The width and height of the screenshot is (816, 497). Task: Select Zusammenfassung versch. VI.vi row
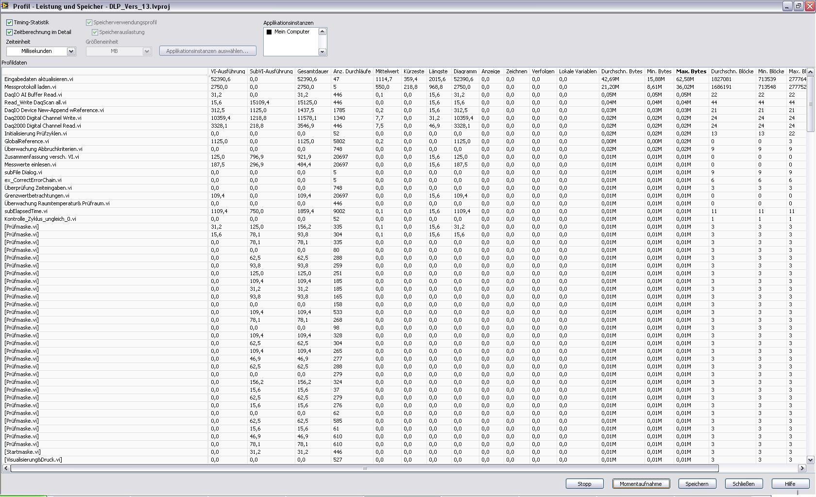click(x=404, y=157)
